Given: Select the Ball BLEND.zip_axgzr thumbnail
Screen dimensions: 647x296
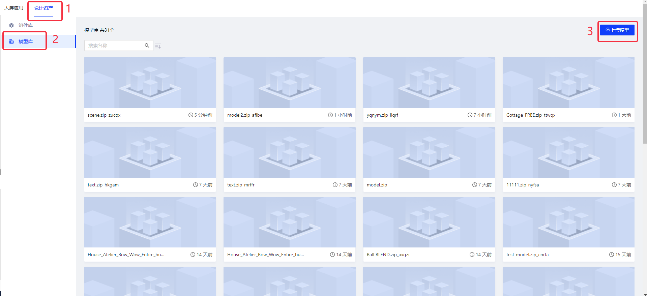Looking at the screenshot, I should click(x=429, y=222).
